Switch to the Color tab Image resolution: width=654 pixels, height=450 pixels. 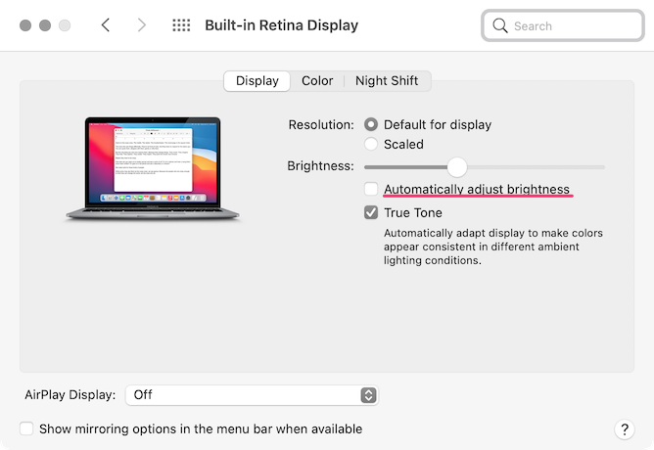click(x=317, y=81)
